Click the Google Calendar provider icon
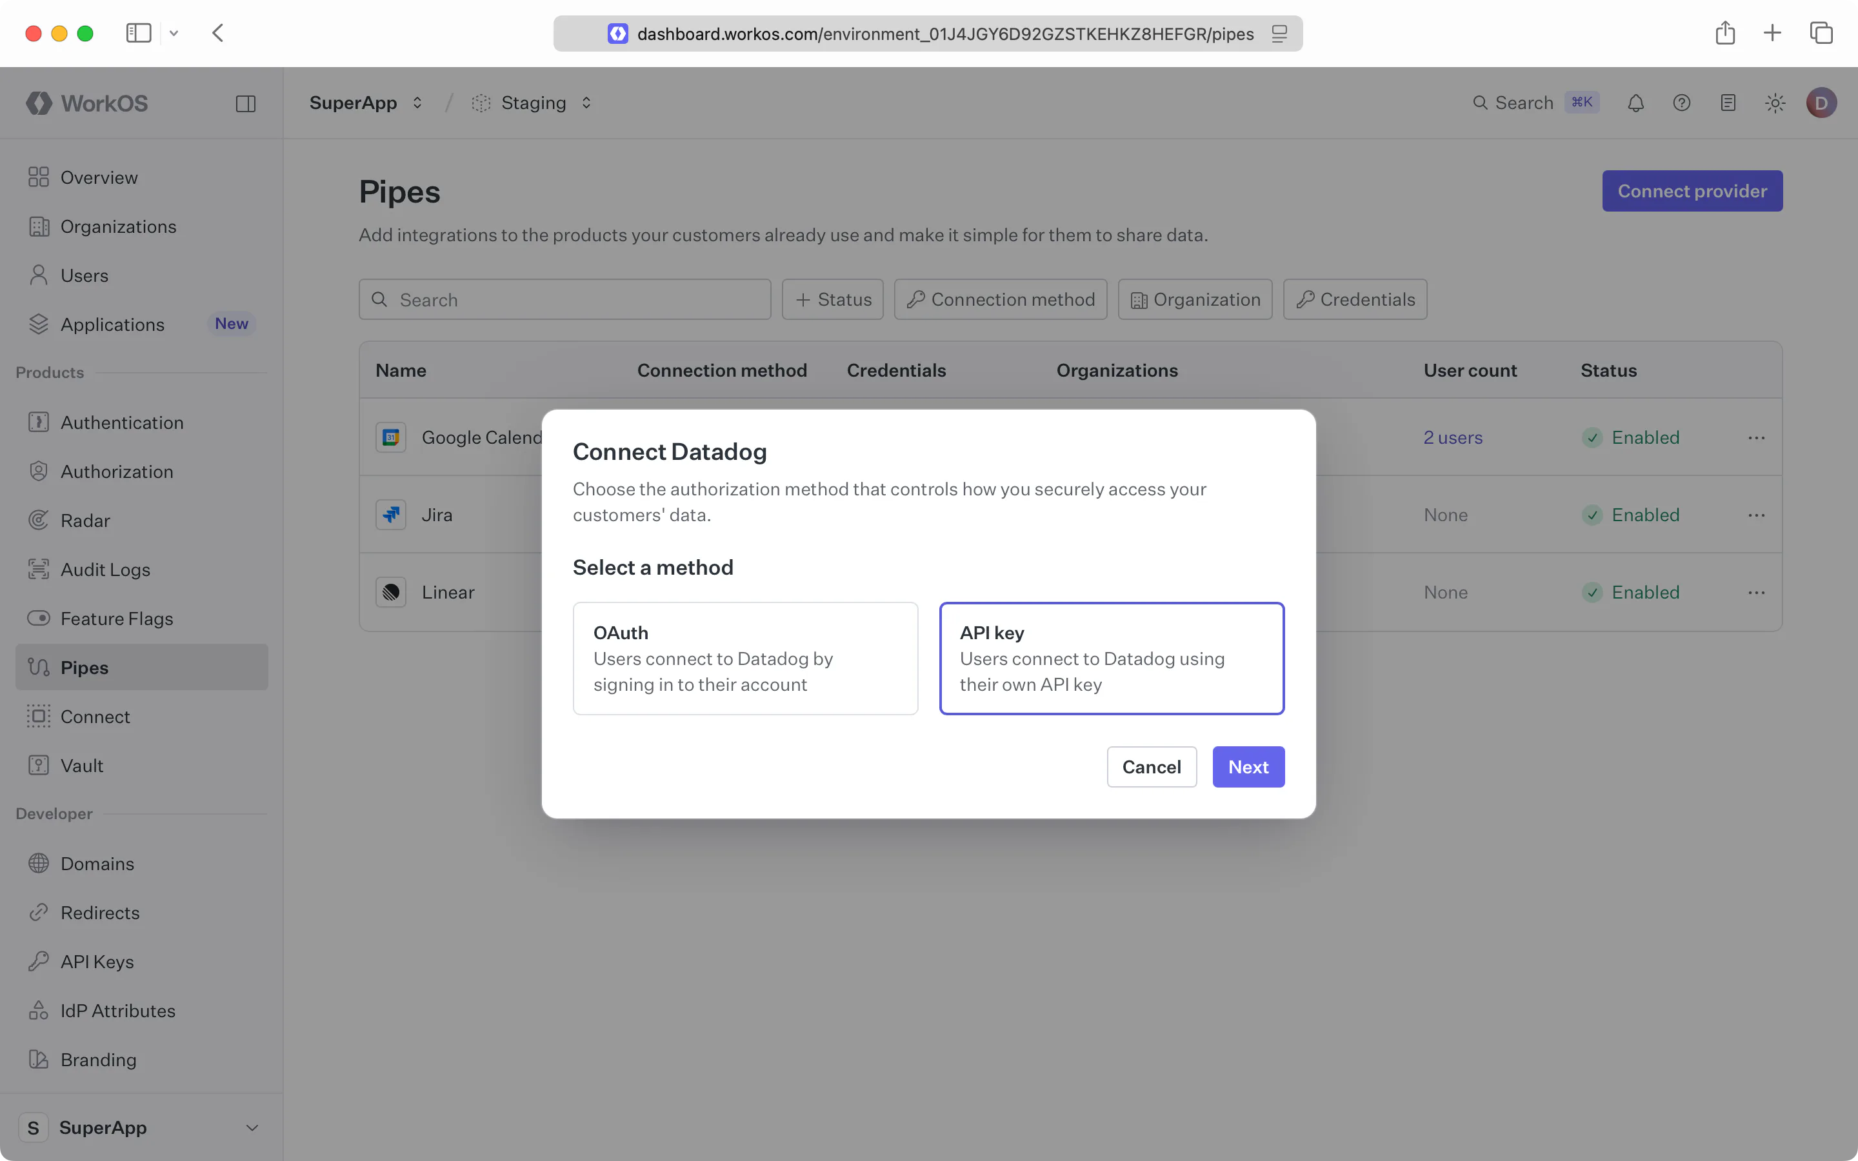This screenshot has height=1161, width=1858. [391, 438]
